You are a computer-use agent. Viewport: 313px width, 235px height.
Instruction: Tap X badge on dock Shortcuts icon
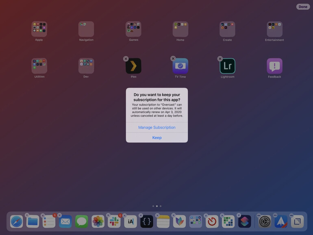(x=239, y=215)
